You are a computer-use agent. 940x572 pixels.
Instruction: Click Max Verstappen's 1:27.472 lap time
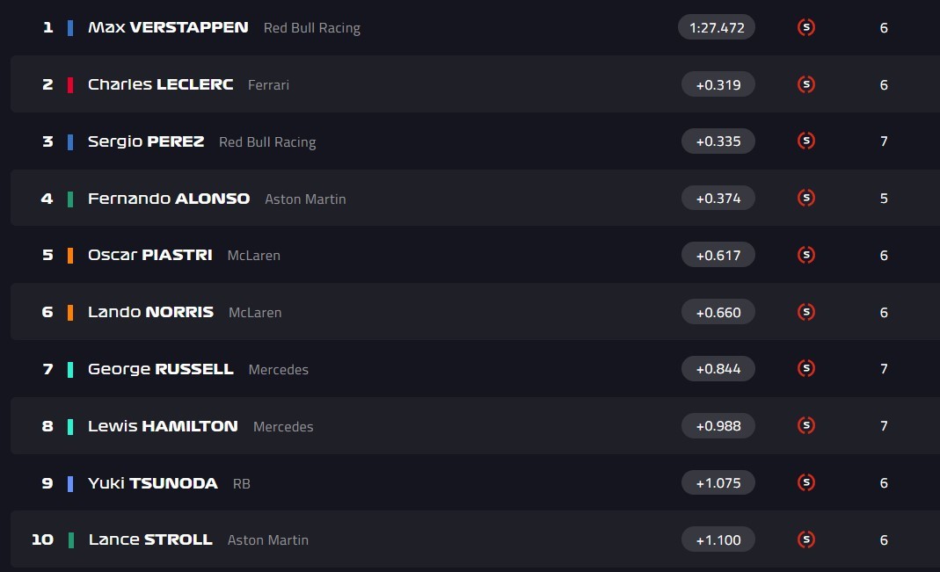[717, 27]
